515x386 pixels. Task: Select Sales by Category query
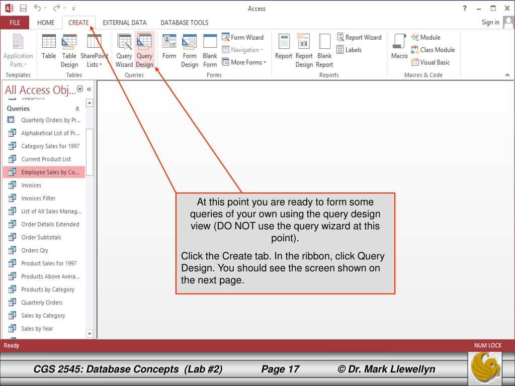44,316
